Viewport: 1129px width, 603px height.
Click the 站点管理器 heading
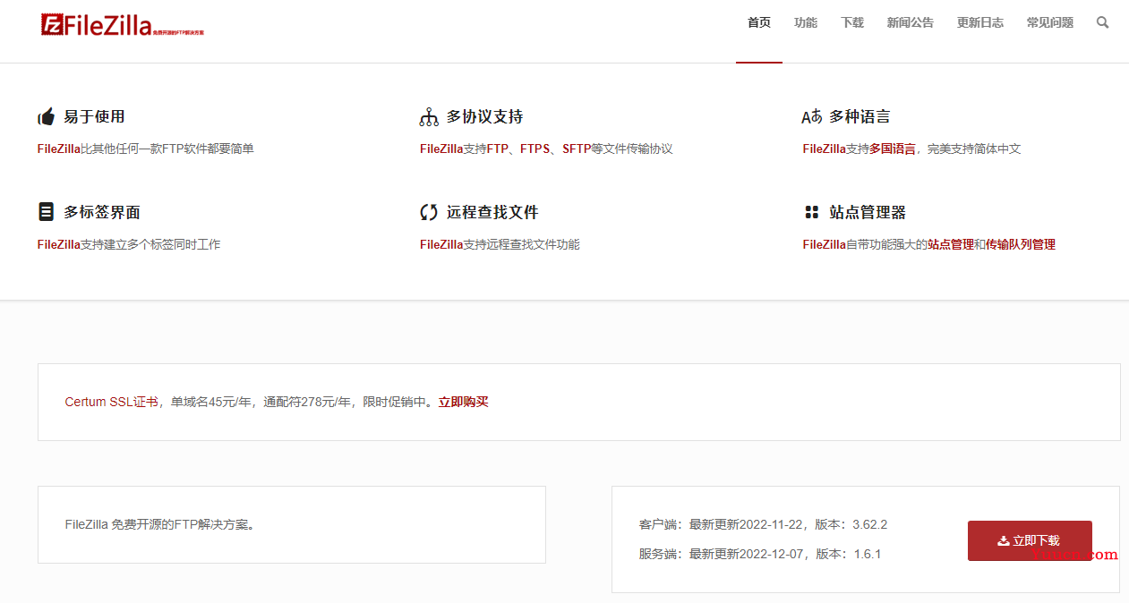(x=868, y=212)
